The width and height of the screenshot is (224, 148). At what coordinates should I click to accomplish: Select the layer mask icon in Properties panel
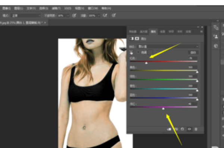tap(137, 38)
